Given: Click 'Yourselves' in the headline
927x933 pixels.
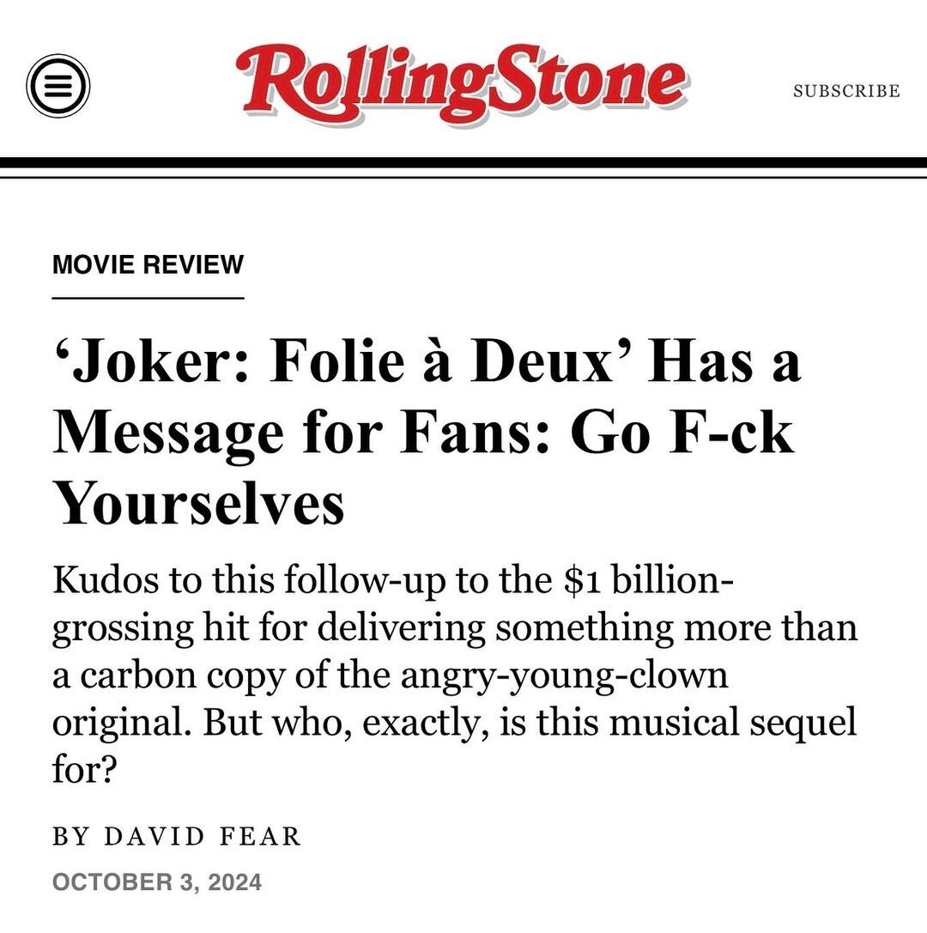Looking at the screenshot, I should [199, 505].
